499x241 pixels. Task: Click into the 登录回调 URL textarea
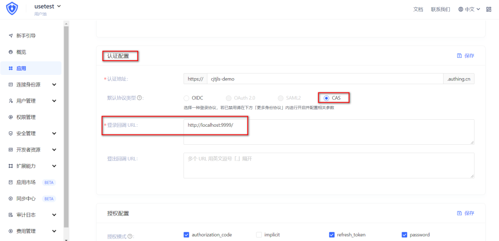[x=329, y=132]
